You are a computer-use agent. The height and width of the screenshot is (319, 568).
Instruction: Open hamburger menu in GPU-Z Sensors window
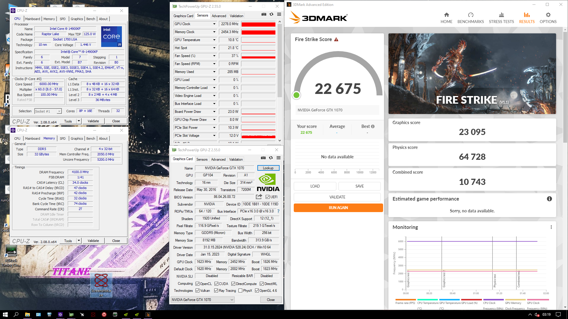pos(279,14)
